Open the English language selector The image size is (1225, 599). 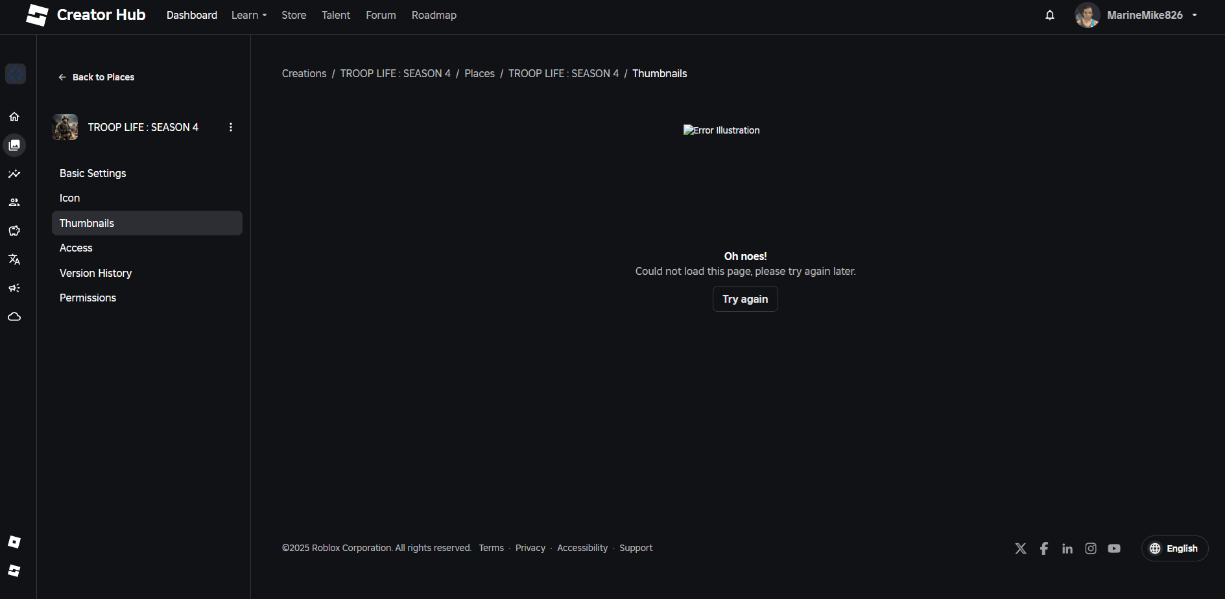pyautogui.click(x=1174, y=548)
